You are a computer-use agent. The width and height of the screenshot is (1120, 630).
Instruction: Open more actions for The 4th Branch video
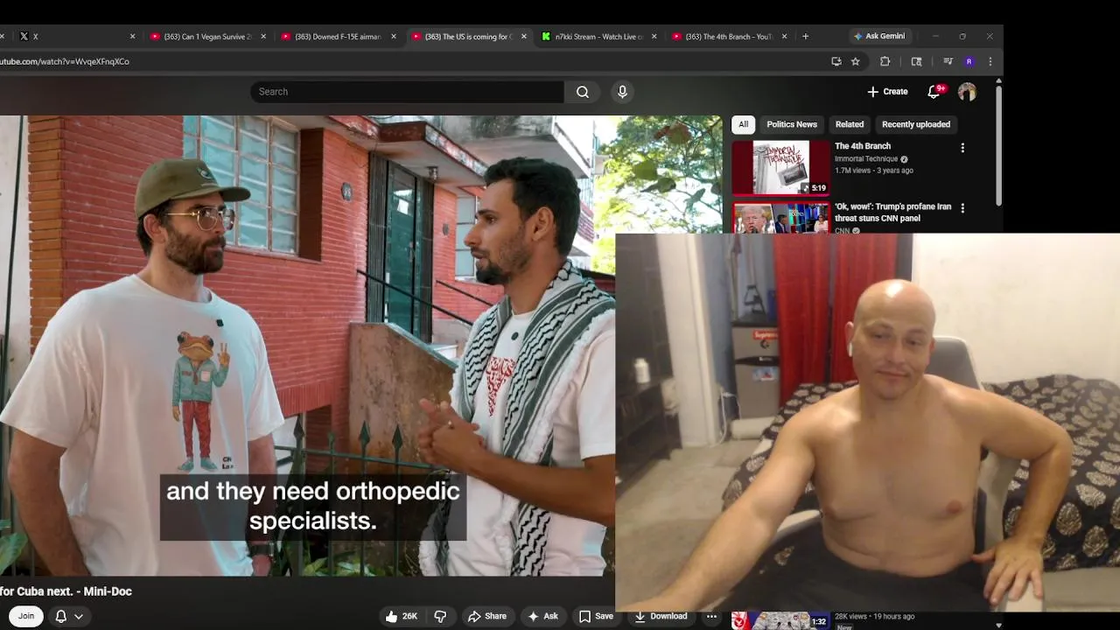962,148
